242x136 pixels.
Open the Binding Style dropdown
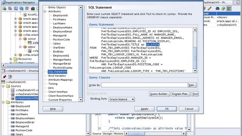[122, 99]
